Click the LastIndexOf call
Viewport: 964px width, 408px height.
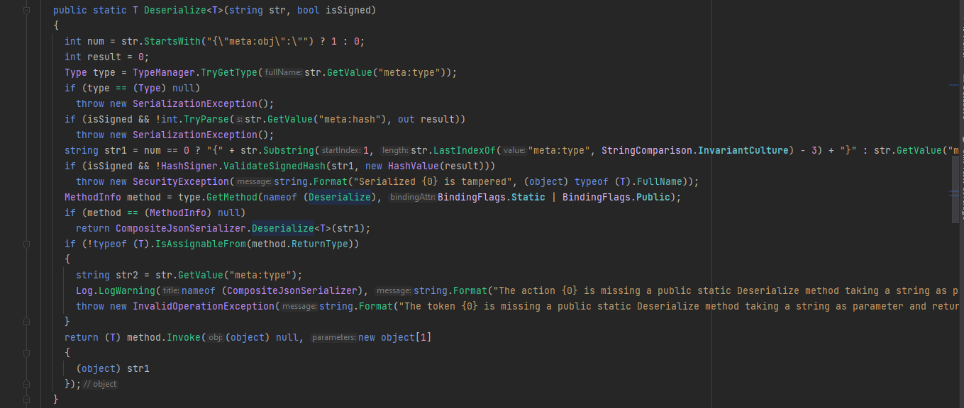coord(465,150)
